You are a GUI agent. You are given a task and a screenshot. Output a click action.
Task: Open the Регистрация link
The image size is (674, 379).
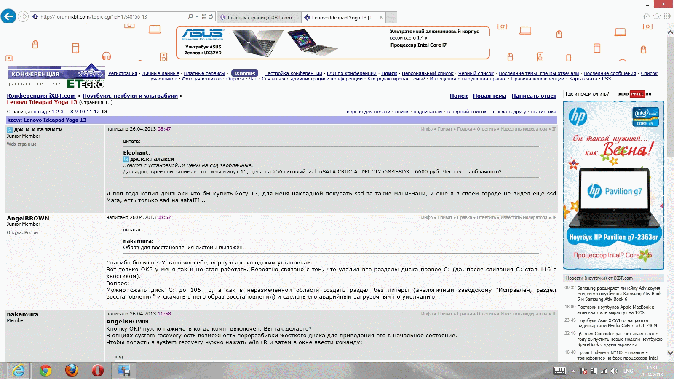(123, 73)
